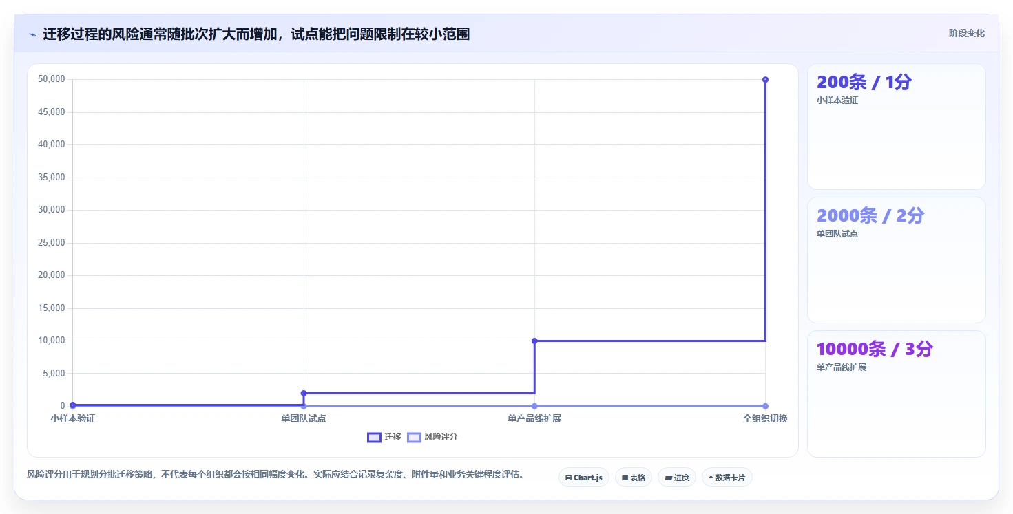Click the 单产品线扩展 x-axis label
The height and width of the screenshot is (514, 1013).
click(x=534, y=418)
